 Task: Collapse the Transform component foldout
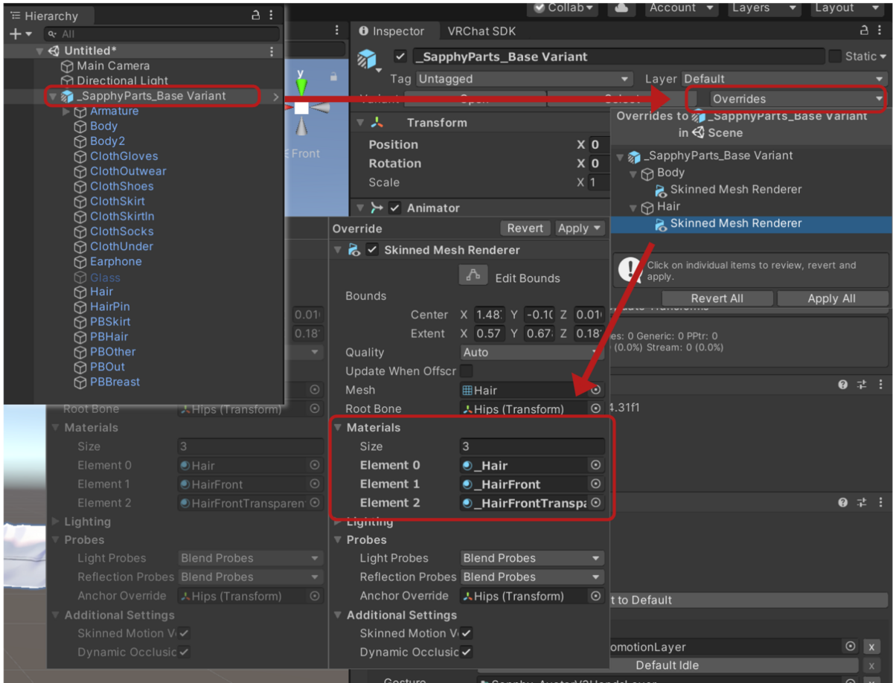[360, 123]
